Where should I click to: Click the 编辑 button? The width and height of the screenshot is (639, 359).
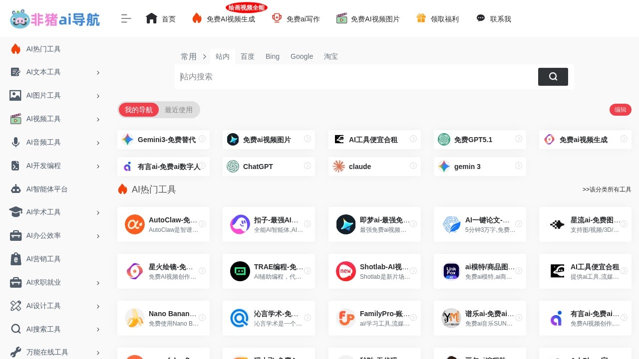coord(620,110)
